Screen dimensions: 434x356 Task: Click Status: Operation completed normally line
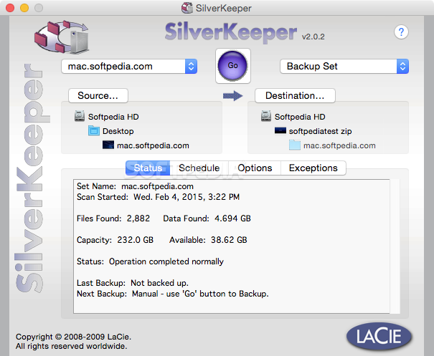150,261
